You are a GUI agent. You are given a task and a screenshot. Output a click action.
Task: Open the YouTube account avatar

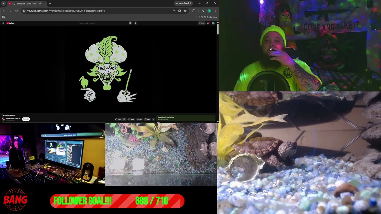pyautogui.click(x=213, y=23)
